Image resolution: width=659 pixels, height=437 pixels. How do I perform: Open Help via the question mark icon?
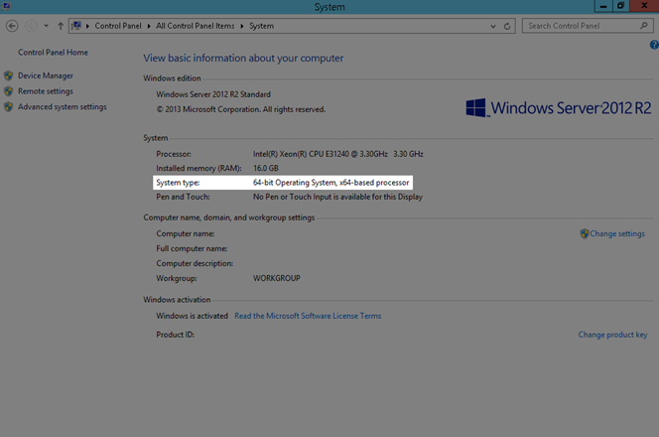pyautogui.click(x=654, y=45)
